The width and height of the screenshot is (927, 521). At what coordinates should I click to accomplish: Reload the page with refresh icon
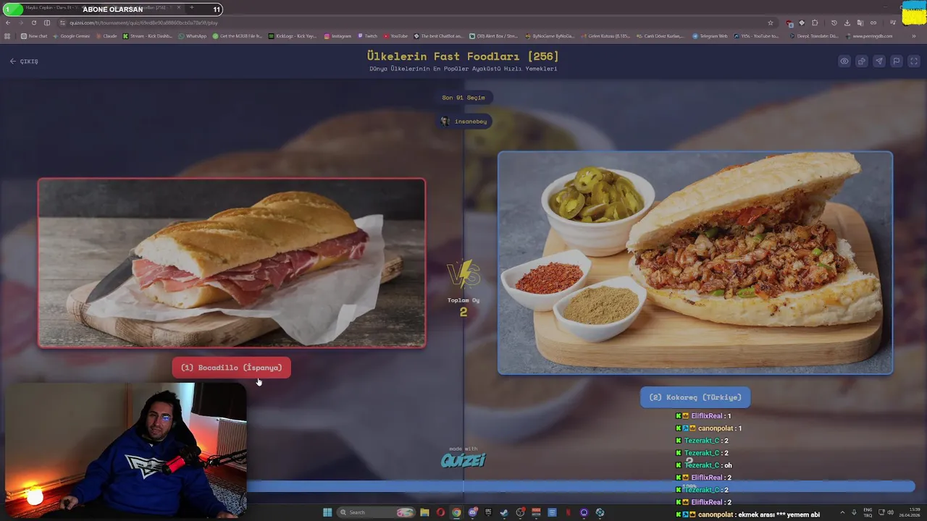pyautogui.click(x=33, y=22)
